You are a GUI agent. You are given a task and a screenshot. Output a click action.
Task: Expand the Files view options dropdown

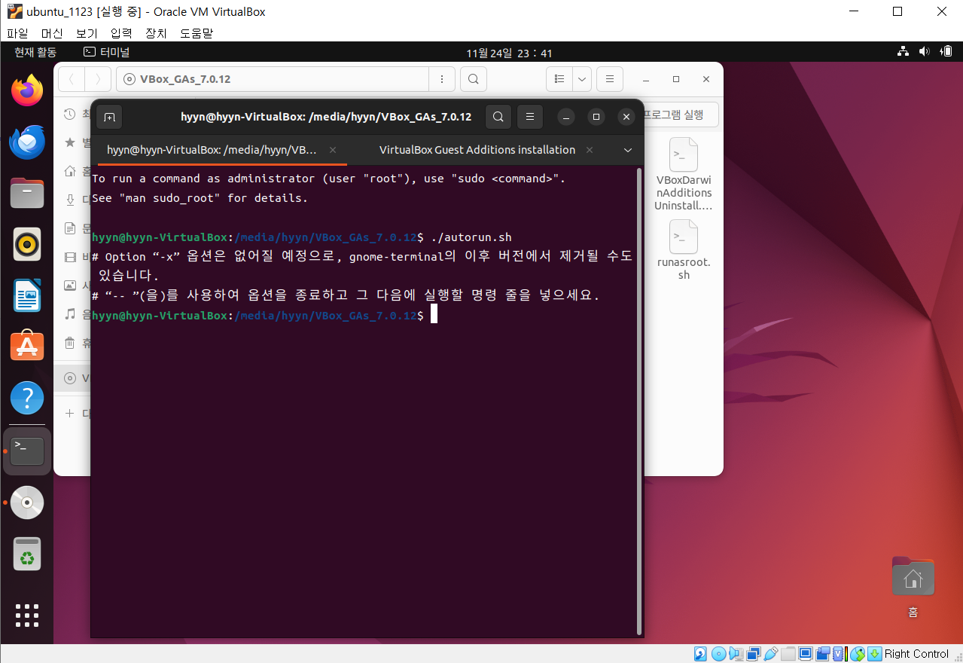582,79
